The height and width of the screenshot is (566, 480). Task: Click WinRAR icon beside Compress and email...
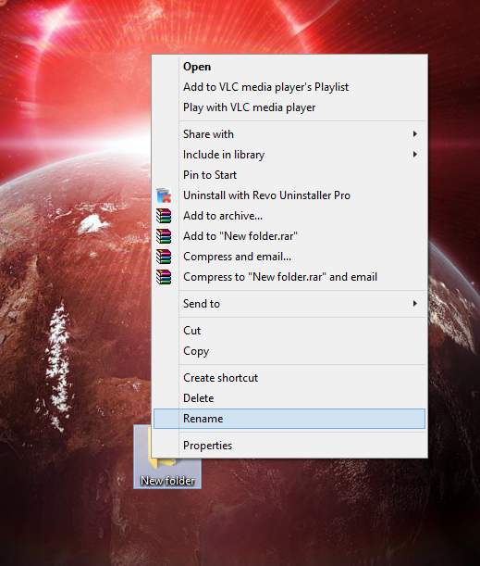coord(164,257)
